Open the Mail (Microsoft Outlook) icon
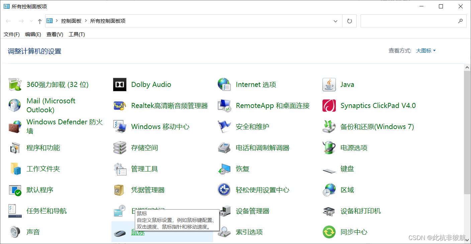471x244 pixels. pyautogui.click(x=15, y=106)
